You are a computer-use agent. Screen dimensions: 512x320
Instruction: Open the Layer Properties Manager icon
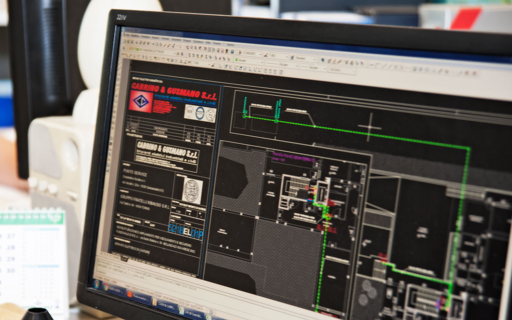pos(124,48)
